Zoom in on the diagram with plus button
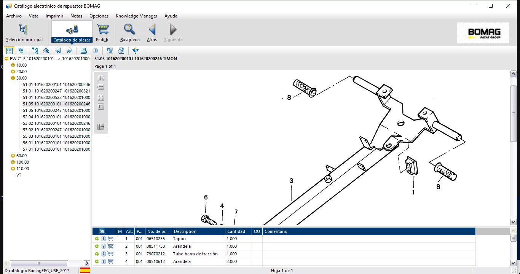Viewport: 520px width, 274px height. point(101,78)
